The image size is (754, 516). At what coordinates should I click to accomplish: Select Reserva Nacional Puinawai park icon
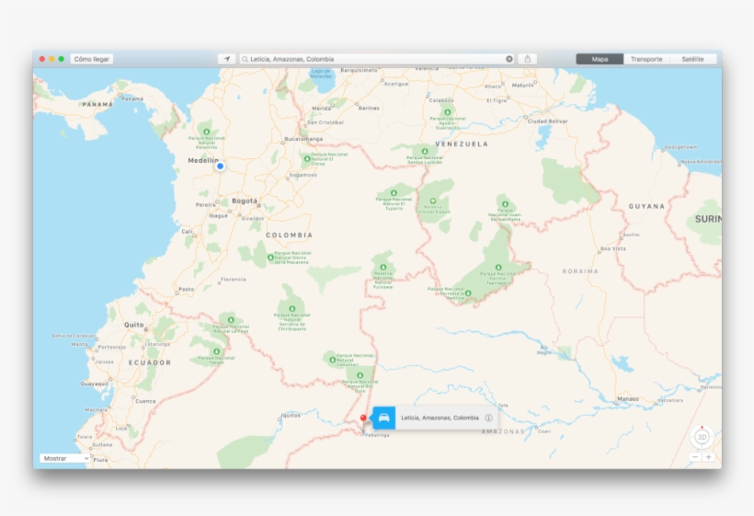(383, 267)
